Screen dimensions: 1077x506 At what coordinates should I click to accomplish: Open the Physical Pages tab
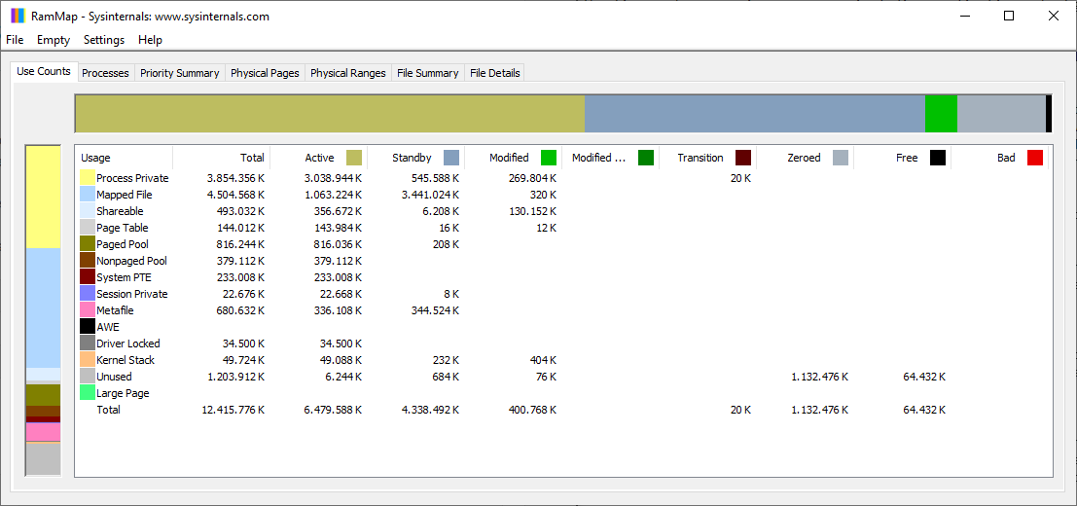coord(265,73)
